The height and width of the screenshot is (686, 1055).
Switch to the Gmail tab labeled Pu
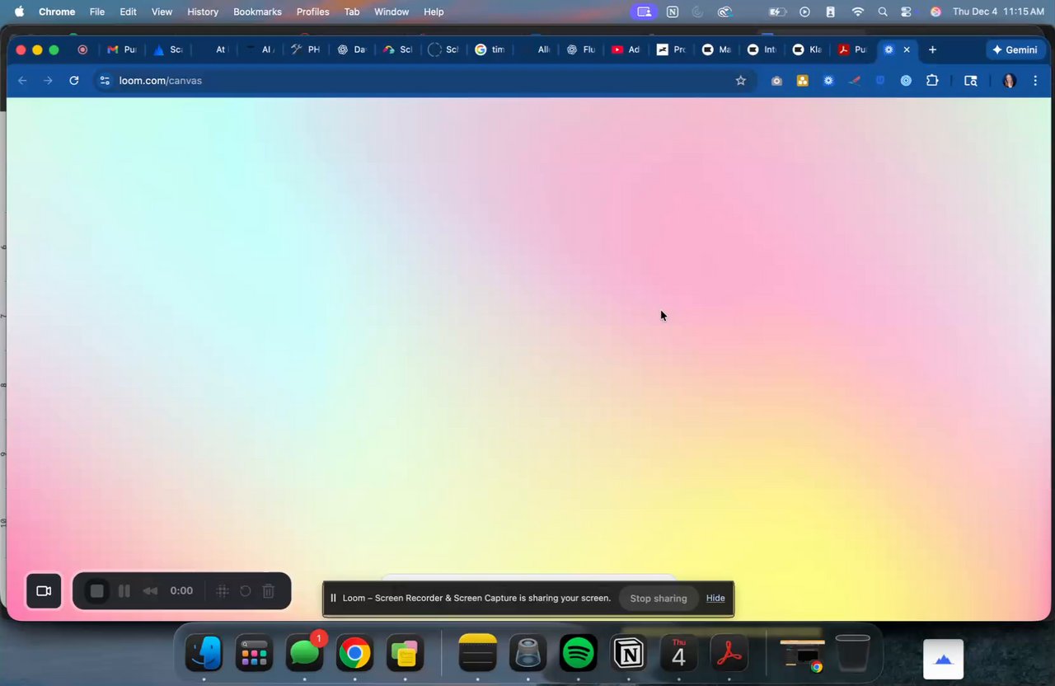(121, 49)
